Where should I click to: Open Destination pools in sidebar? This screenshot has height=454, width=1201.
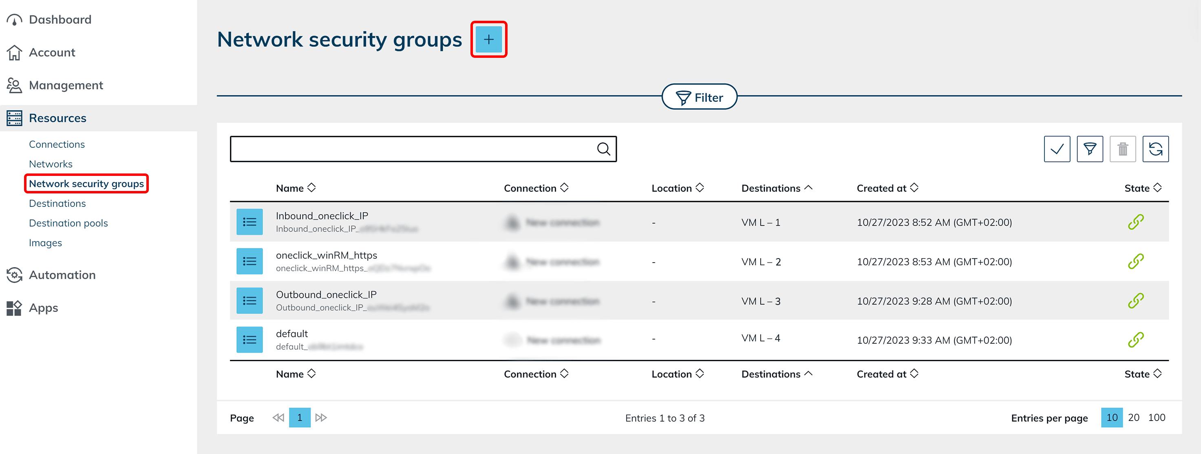pos(68,223)
